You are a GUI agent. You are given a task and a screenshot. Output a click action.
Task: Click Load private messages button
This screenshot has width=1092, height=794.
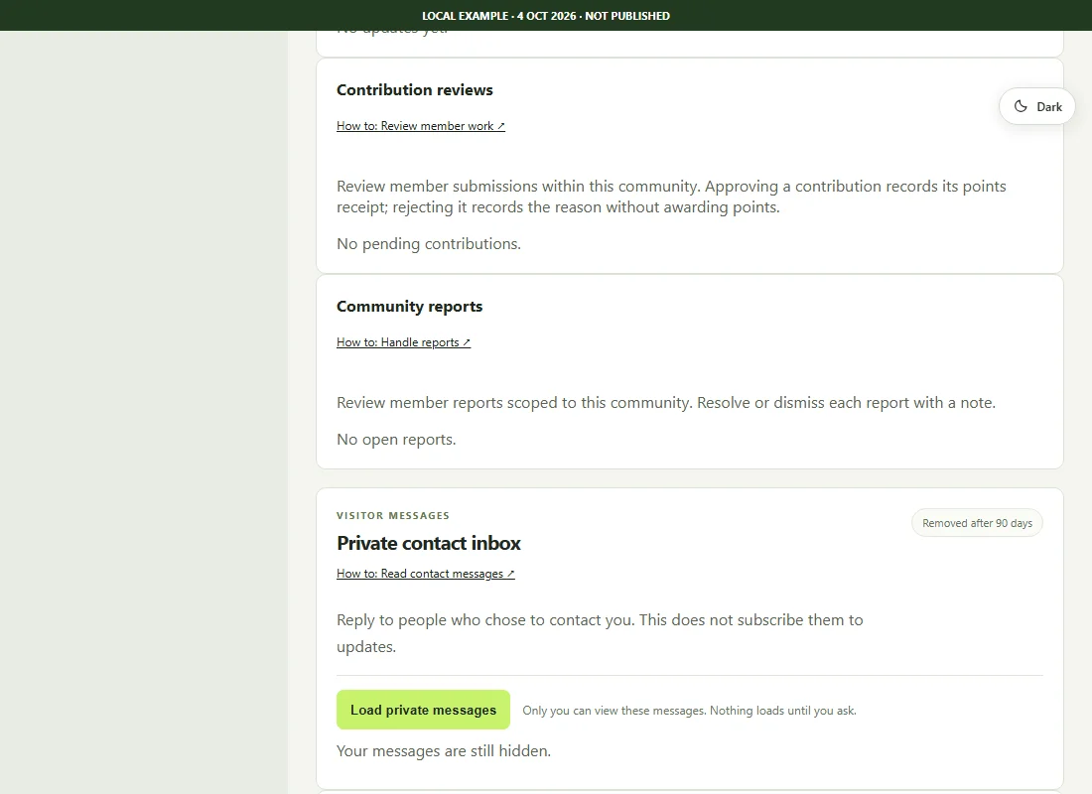point(424,710)
